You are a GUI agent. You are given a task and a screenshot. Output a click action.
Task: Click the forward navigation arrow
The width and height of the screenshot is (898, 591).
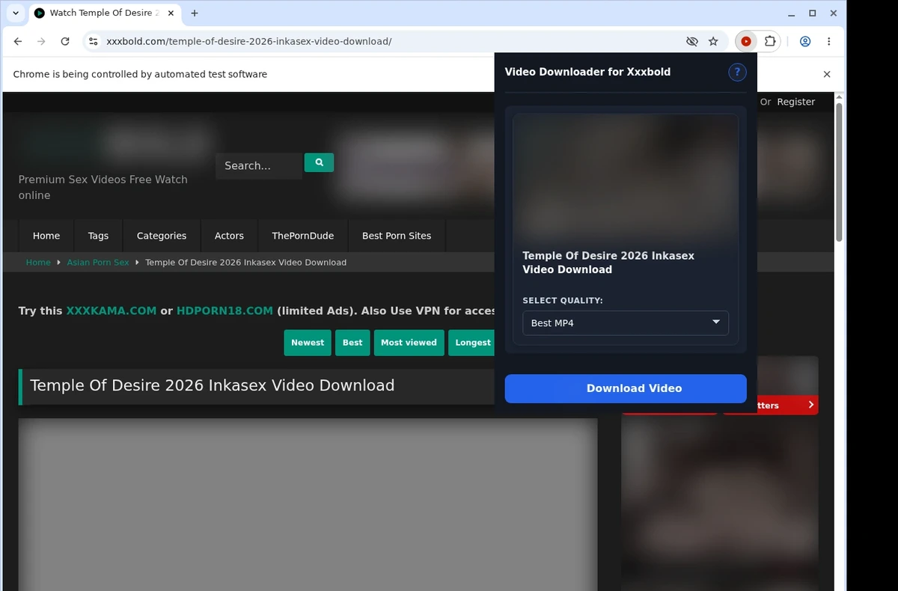click(x=41, y=41)
